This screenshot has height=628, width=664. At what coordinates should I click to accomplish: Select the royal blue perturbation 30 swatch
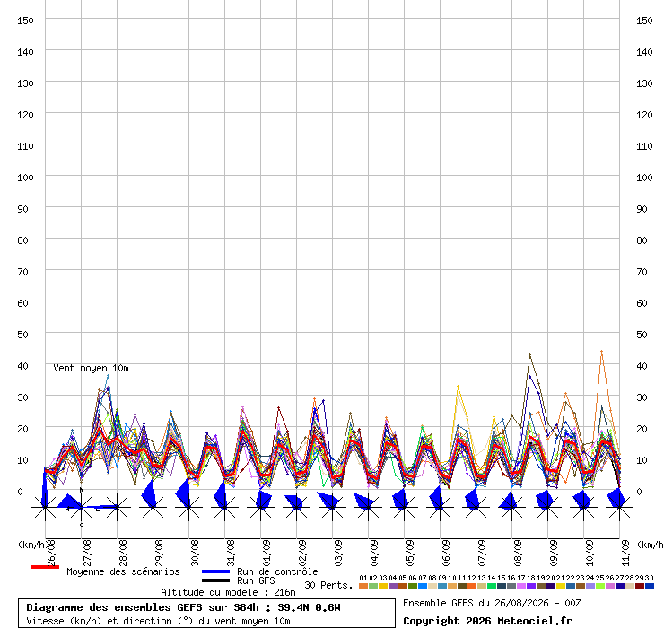pyautogui.click(x=649, y=586)
